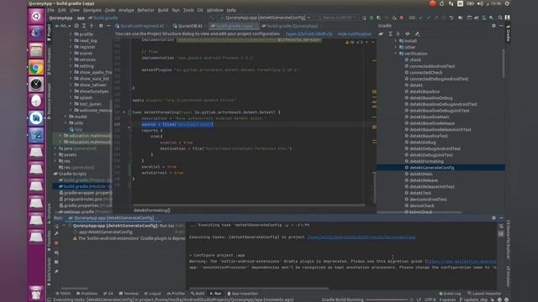This screenshot has height=302, width=538.
Task: Select opened file target icon in Project panel
Action: coord(76,26)
